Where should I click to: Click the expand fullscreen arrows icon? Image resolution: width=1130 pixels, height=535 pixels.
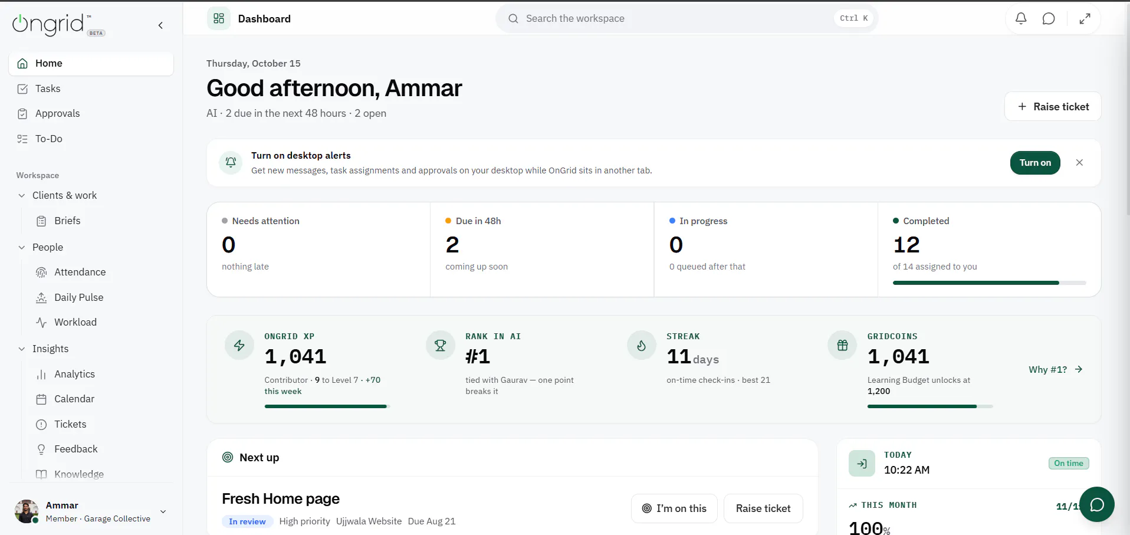click(x=1085, y=19)
